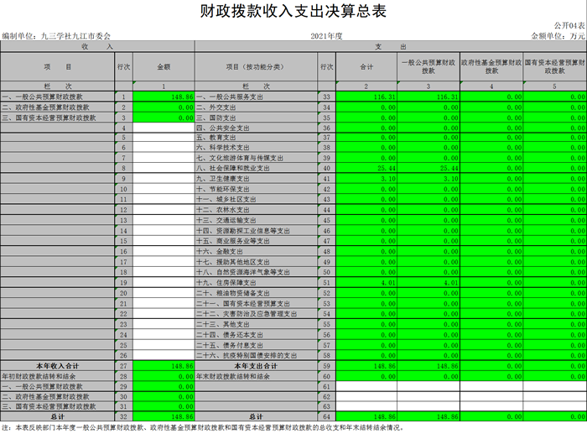
Task: Click the 本年收入合计 cell
Action: [x=57, y=365]
